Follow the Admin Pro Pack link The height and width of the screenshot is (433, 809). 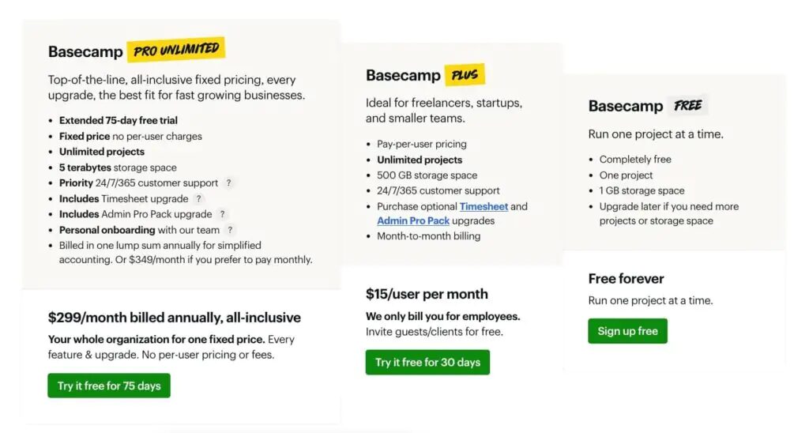pyautogui.click(x=413, y=221)
